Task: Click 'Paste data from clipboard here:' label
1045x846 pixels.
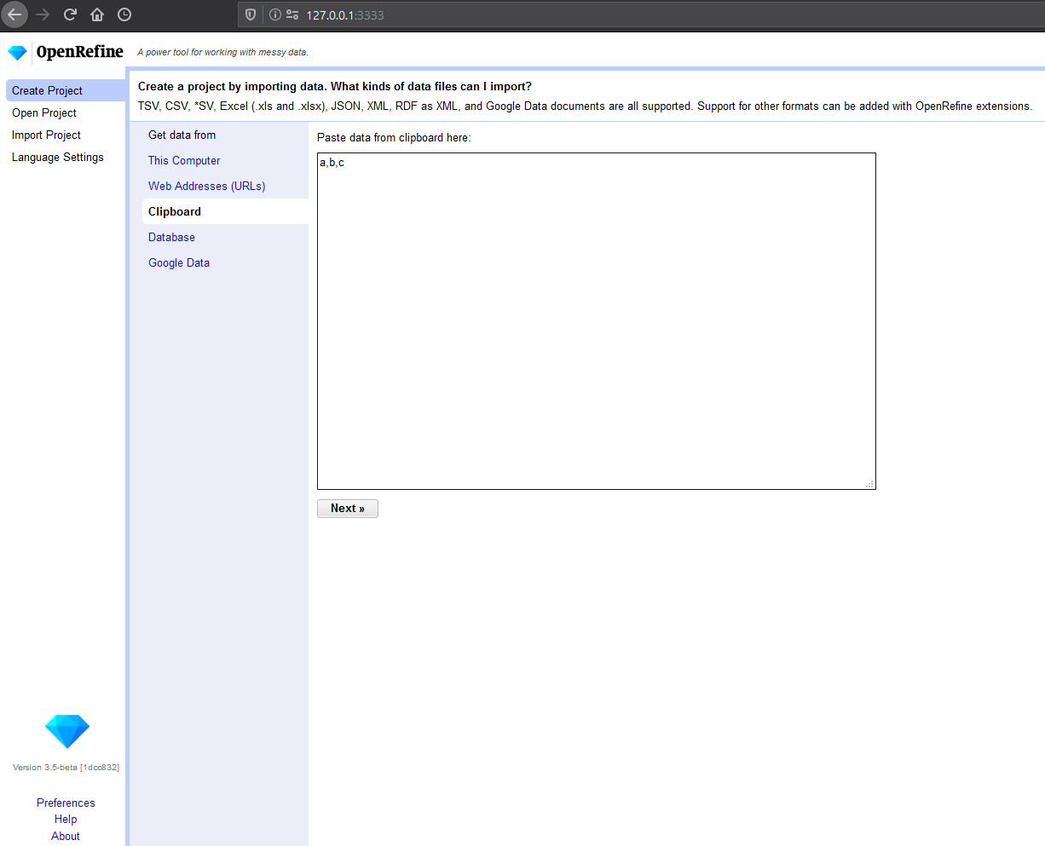Action: tap(394, 137)
